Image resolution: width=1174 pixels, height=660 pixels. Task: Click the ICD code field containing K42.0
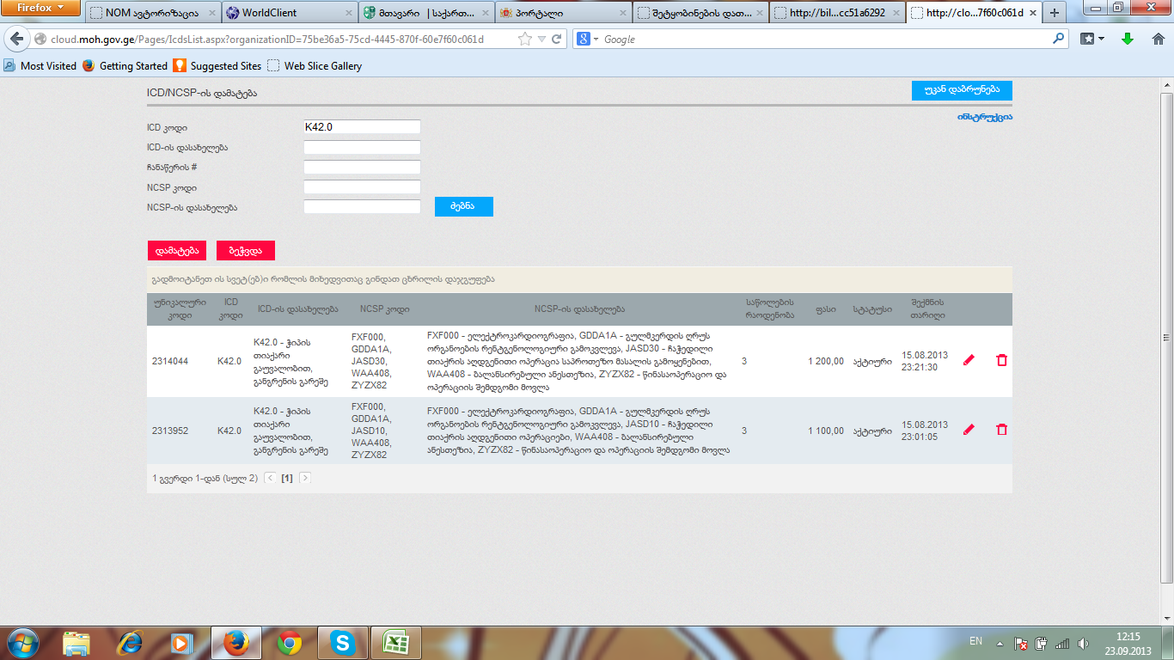coord(362,127)
